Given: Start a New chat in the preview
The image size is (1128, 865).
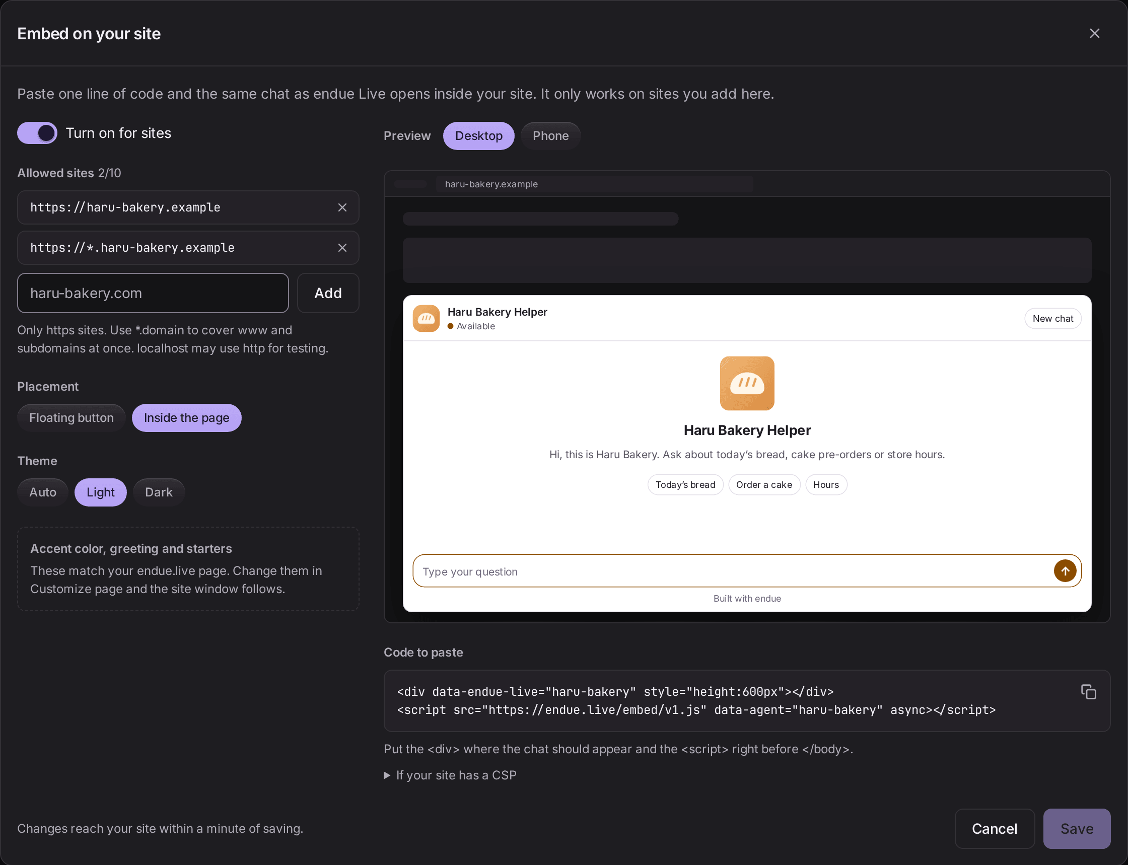Looking at the screenshot, I should [x=1052, y=319].
